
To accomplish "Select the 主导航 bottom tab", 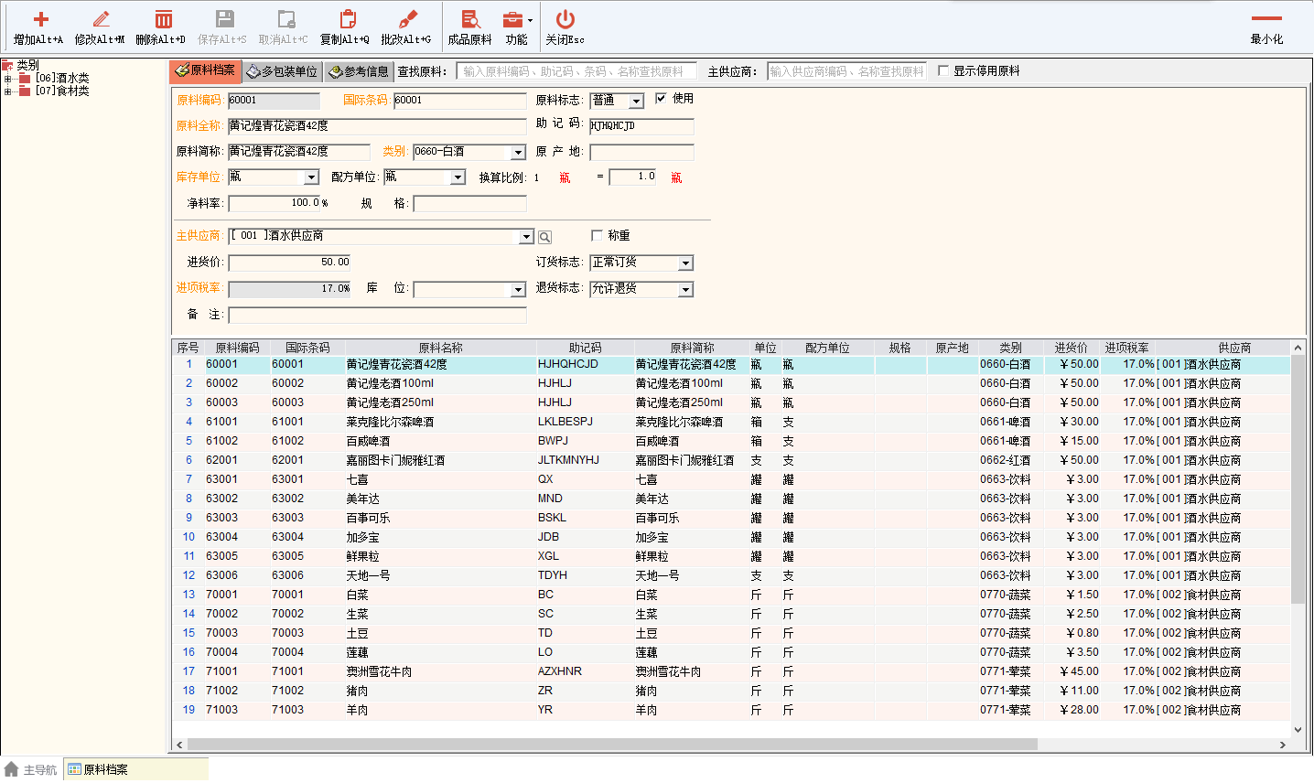I will click(31, 769).
